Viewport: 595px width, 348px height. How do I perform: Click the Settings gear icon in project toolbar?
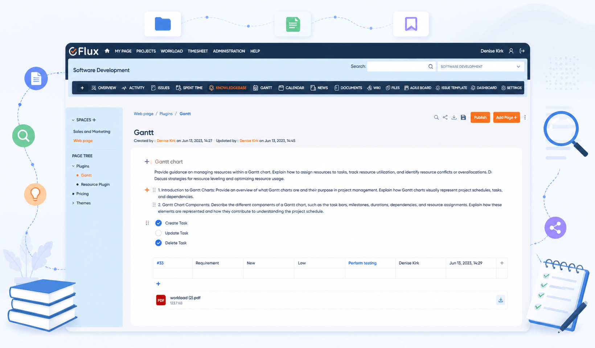coord(503,88)
